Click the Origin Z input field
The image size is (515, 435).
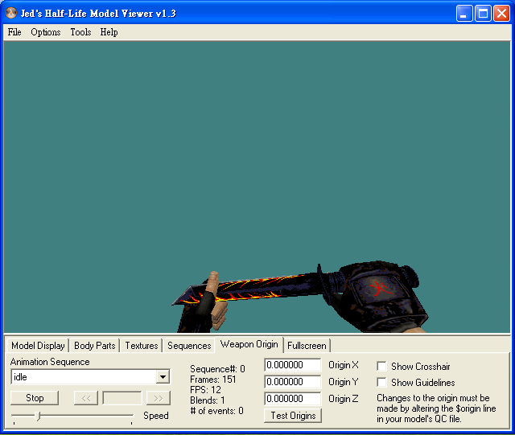(292, 399)
